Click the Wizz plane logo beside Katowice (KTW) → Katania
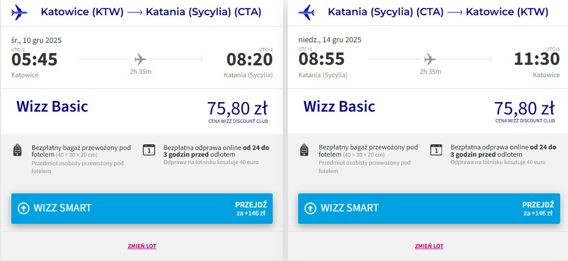The width and height of the screenshot is (568, 261). [x=20, y=12]
